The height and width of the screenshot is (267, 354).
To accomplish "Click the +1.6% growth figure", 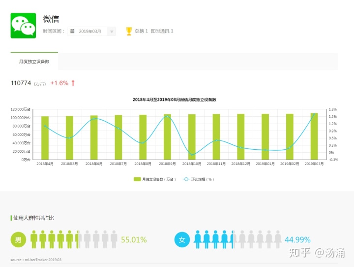I will click(59, 83).
